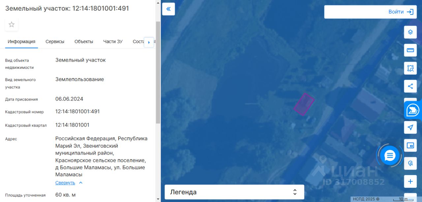The image size is (422, 202).
Task: Open the Части ЗУ tab
Action: [113, 42]
